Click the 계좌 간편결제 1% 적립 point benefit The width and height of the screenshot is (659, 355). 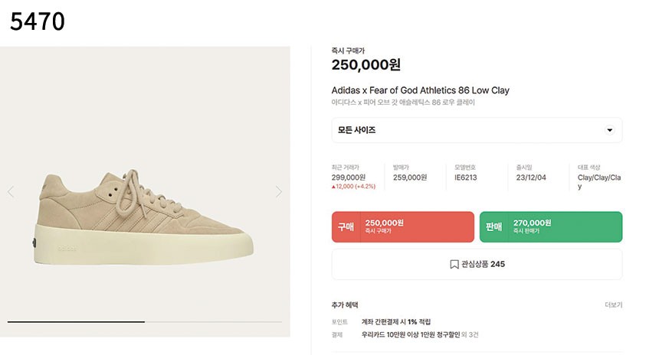pos(396,322)
